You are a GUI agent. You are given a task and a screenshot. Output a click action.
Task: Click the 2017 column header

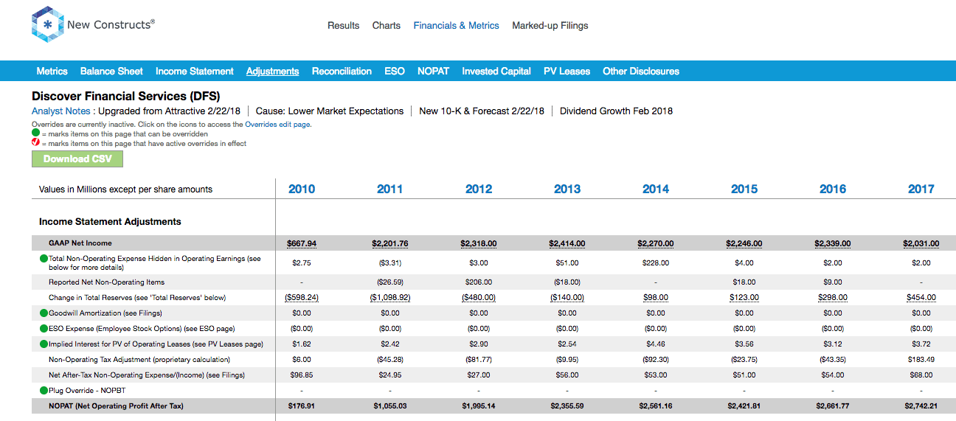(921, 189)
